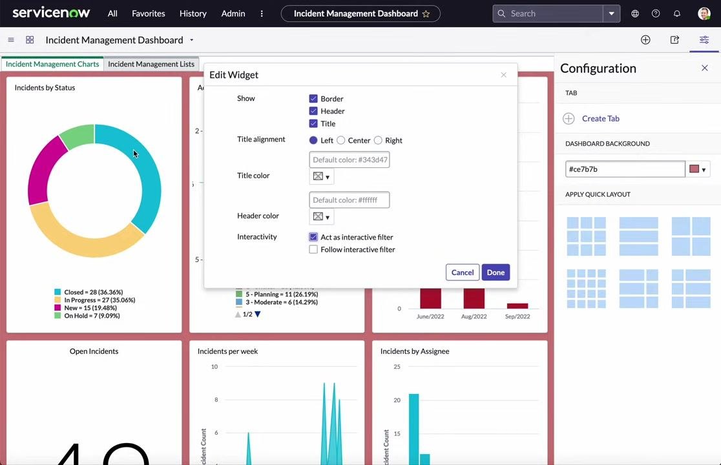This screenshot has height=465, width=721.
Task: Click the In Progress legend entry
Action: [x=95, y=300]
